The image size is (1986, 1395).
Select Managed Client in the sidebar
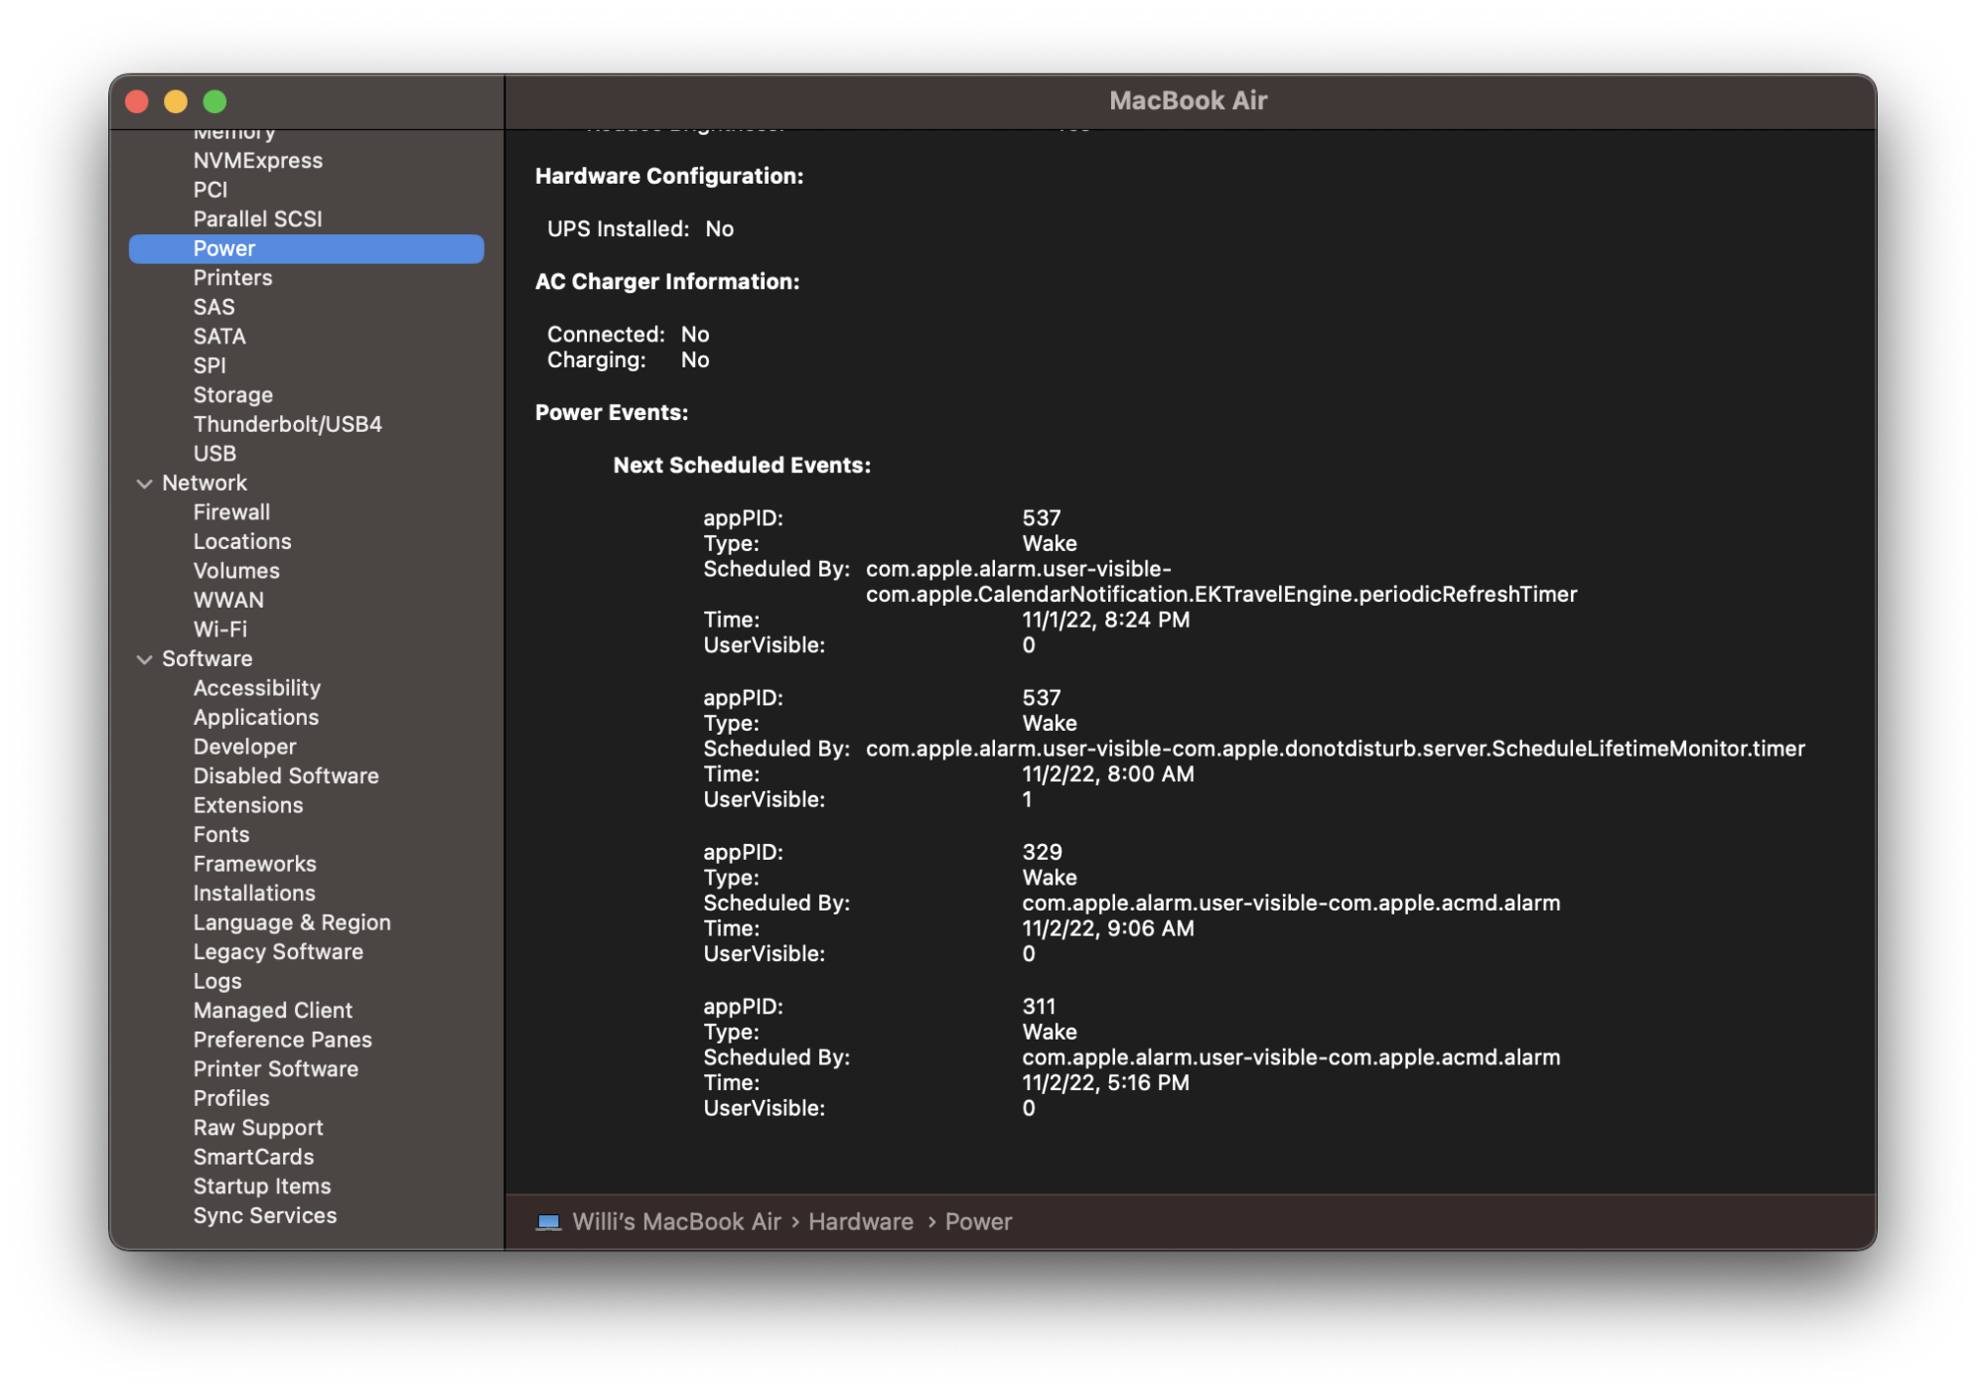tap(272, 1010)
